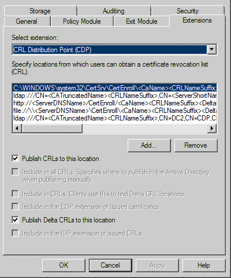Image resolution: width=231 pixels, height=278 pixels.
Task: Toggle Include in all CRLs checkbox
Action: (x=15, y=171)
